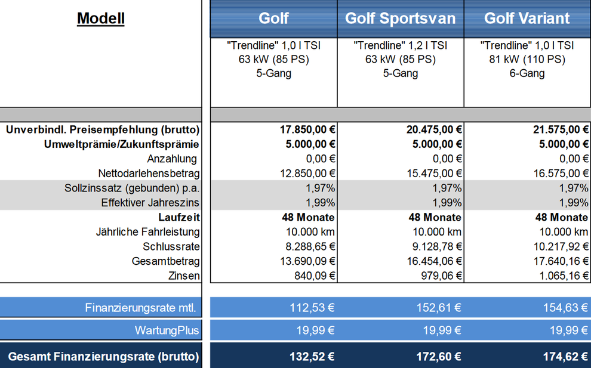Image resolution: width=591 pixels, height=368 pixels.
Task: Select the 17.850,00 € price cell
Action: point(307,129)
